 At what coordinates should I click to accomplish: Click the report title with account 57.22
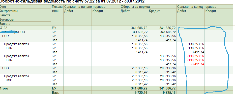click(x=72, y=2)
